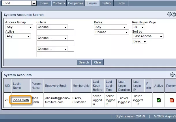Switch sort order using the Desc dropdown
The width and height of the screenshot is (176, 122).
pyautogui.click(x=140, y=42)
